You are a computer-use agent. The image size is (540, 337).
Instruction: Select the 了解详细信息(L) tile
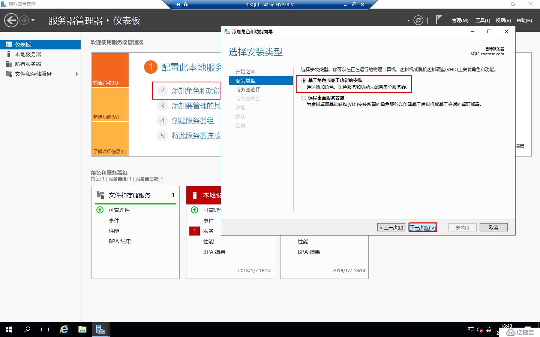110,139
